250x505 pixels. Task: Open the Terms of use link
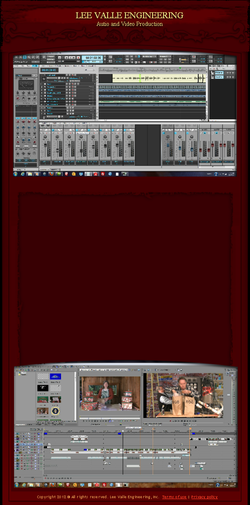(x=174, y=497)
